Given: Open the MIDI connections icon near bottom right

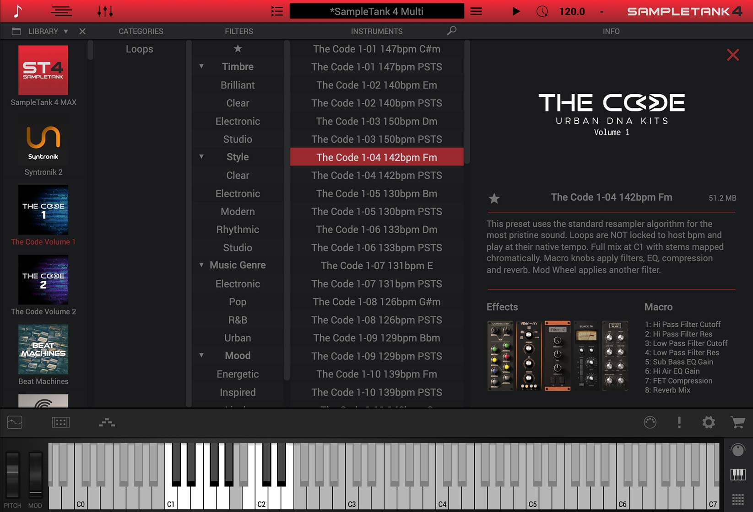Looking at the screenshot, I should (x=650, y=423).
